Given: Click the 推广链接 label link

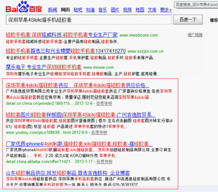Looking at the screenshot, I should 195,35.
